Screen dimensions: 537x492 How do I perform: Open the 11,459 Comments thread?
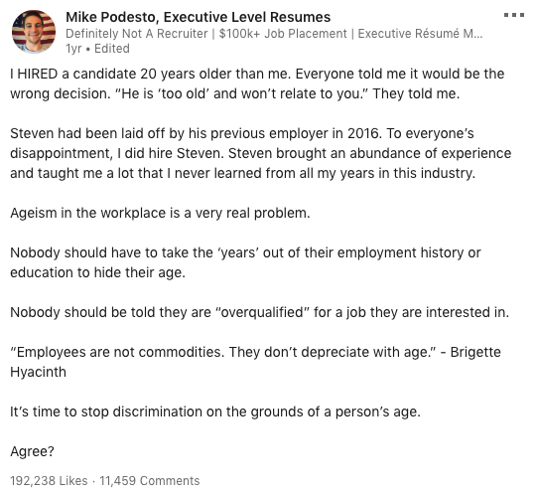point(149,481)
